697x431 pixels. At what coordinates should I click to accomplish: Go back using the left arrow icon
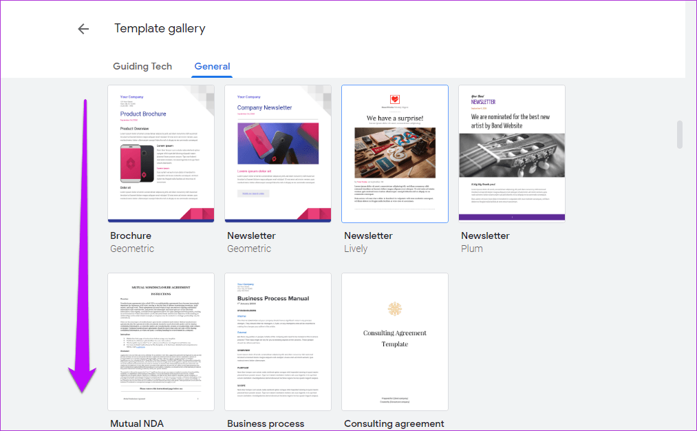[x=83, y=29]
